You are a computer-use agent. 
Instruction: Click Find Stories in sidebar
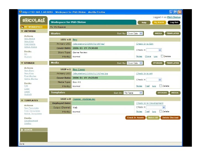coord(30,76)
